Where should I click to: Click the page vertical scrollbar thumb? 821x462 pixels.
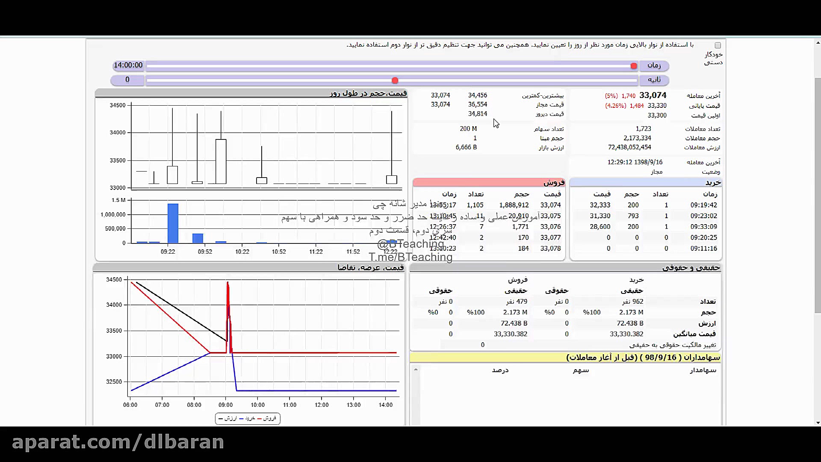click(x=818, y=195)
